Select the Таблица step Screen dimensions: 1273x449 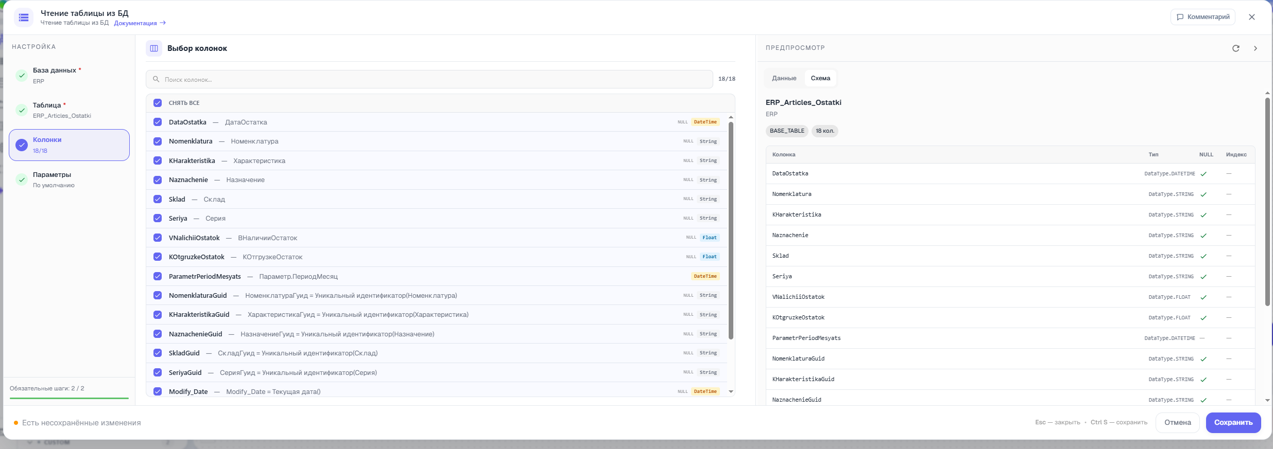tap(69, 110)
